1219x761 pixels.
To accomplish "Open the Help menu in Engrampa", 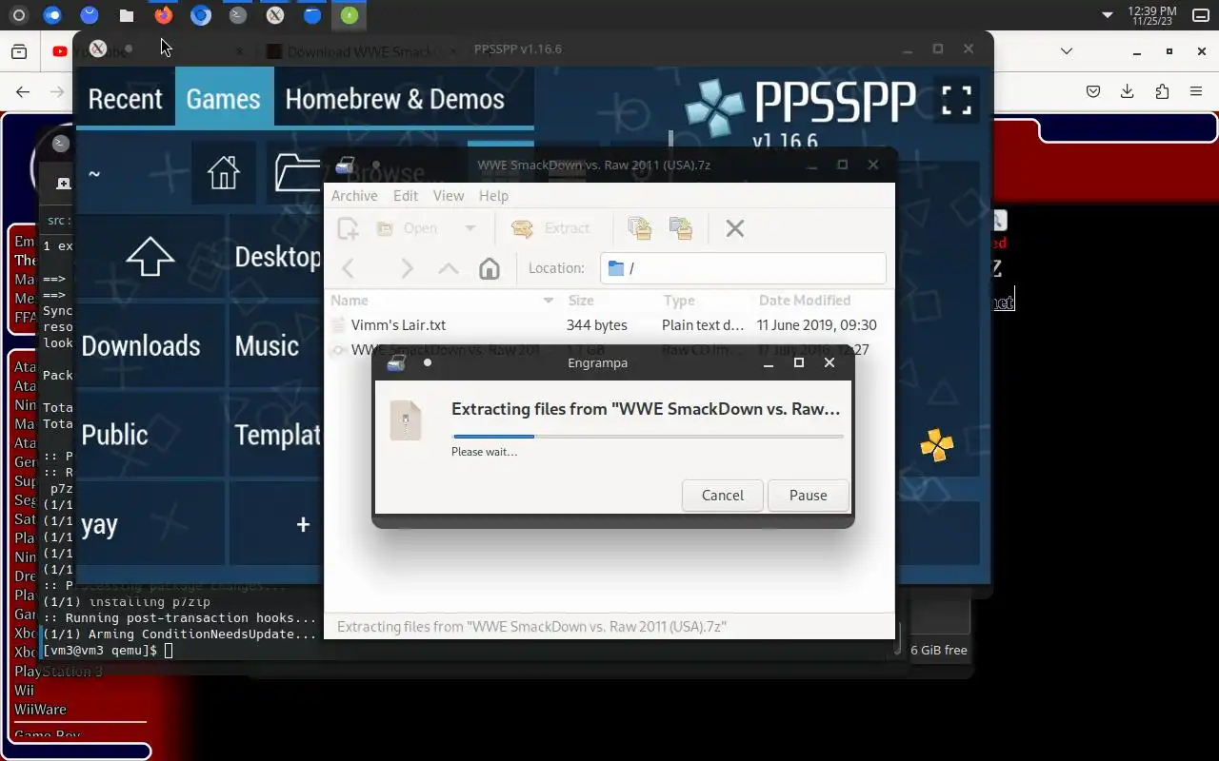I will click(493, 196).
